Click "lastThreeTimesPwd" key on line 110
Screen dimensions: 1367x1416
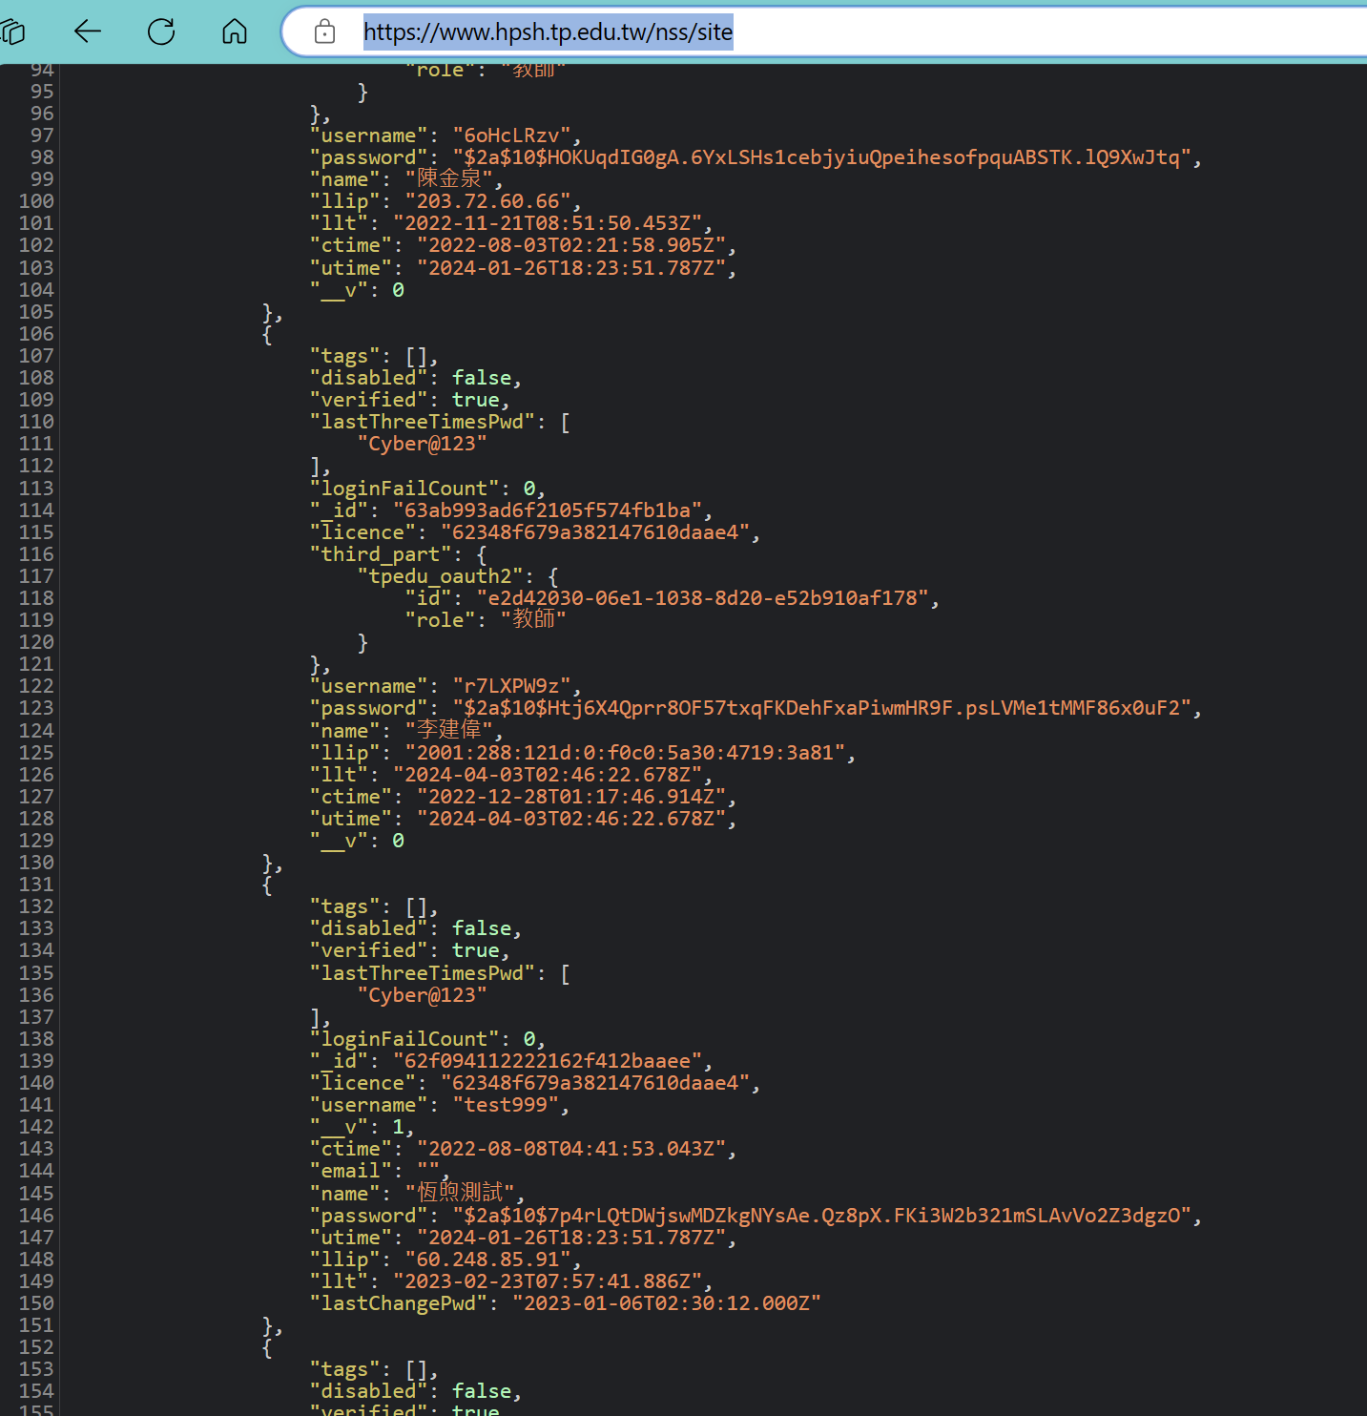coord(422,422)
